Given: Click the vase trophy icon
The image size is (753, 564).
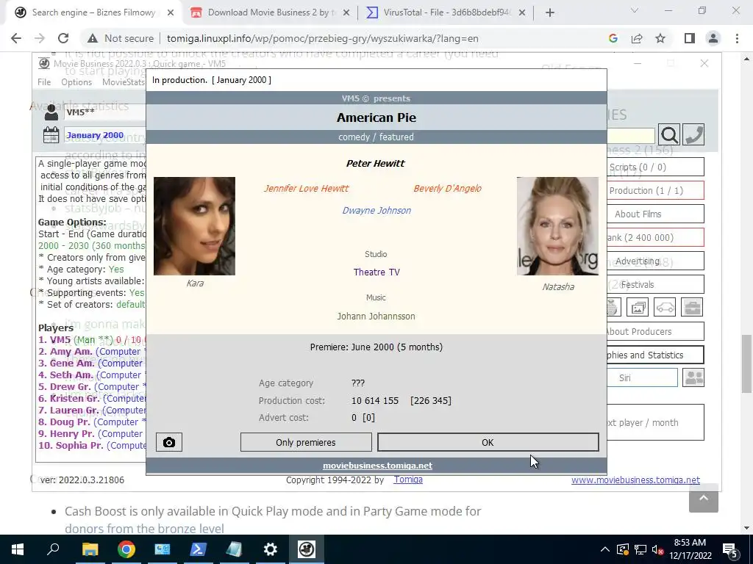Looking at the screenshot, I should (613, 308).
